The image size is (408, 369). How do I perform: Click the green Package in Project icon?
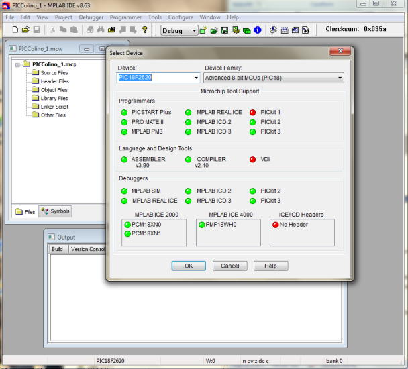pyautogui.click(x=246, y=30)
